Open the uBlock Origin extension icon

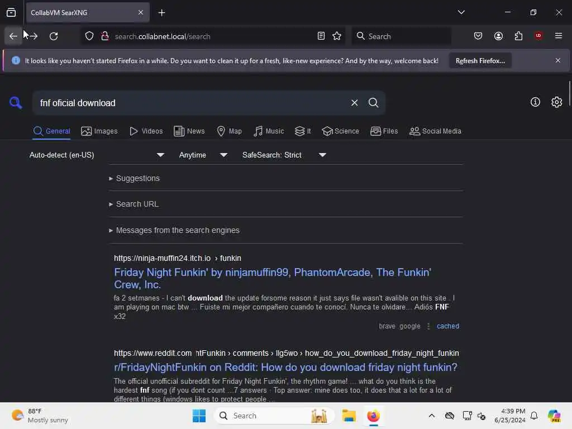click(538, 36)
